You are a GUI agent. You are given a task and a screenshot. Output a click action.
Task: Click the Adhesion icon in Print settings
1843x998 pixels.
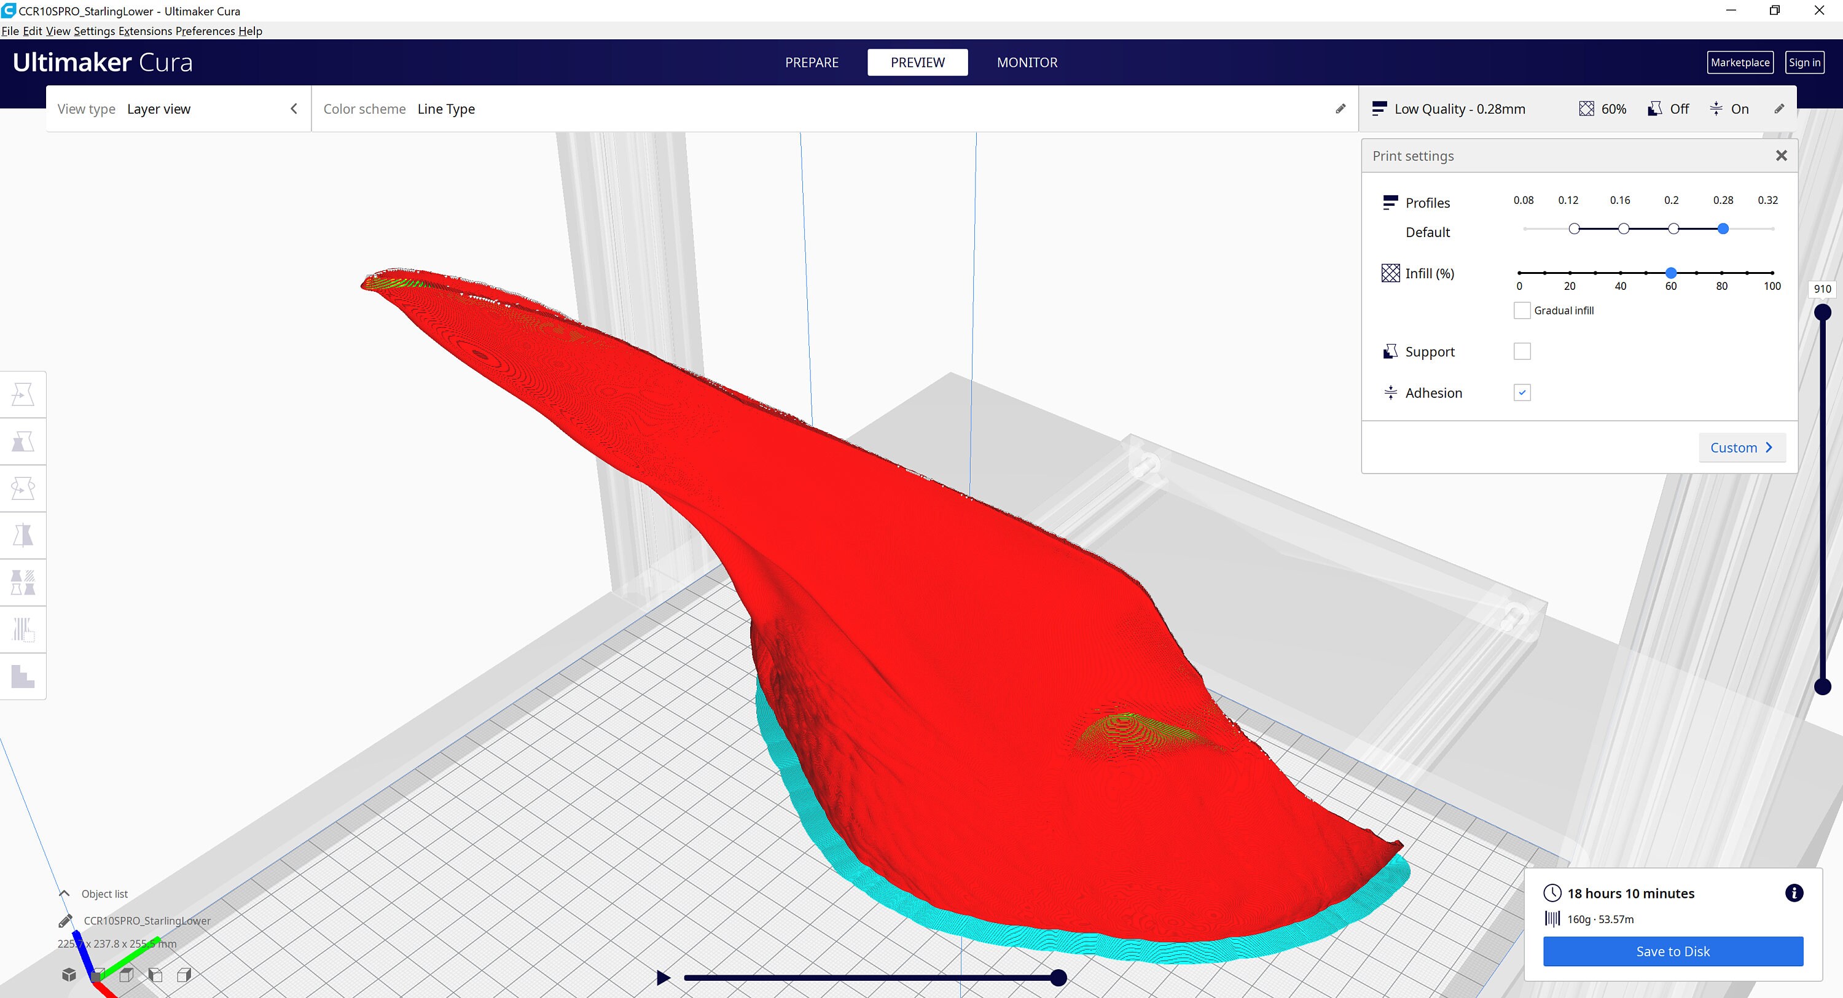1390,392
